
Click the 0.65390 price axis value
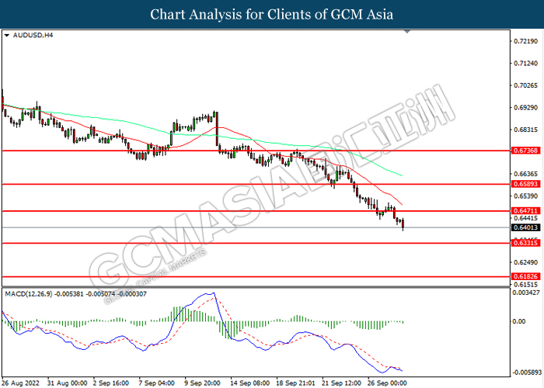(526, 196)
